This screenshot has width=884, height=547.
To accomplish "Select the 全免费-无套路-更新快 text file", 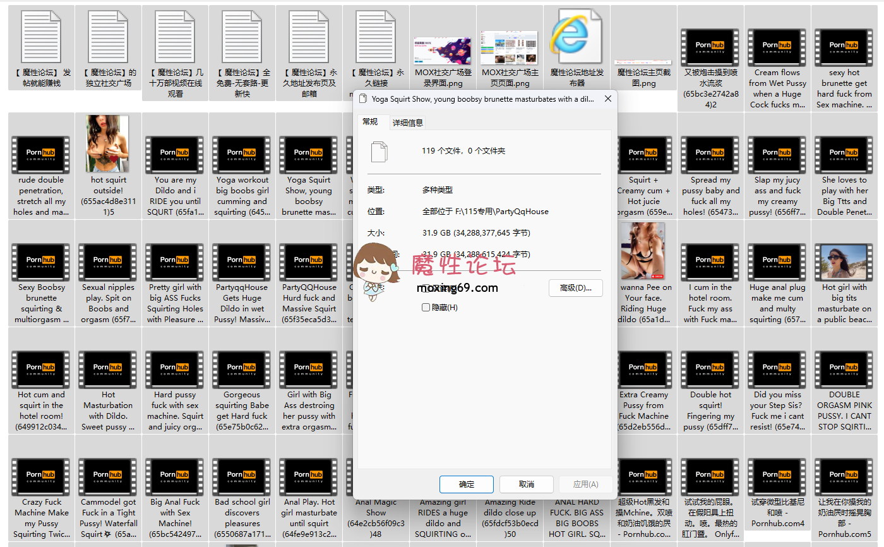I will [242, 37].
